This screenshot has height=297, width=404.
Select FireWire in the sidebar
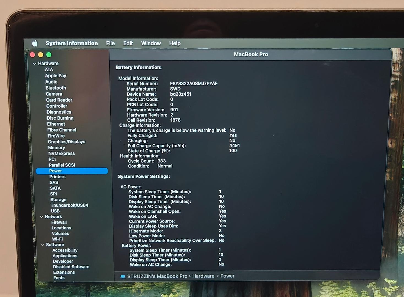[x=56, y=136]
